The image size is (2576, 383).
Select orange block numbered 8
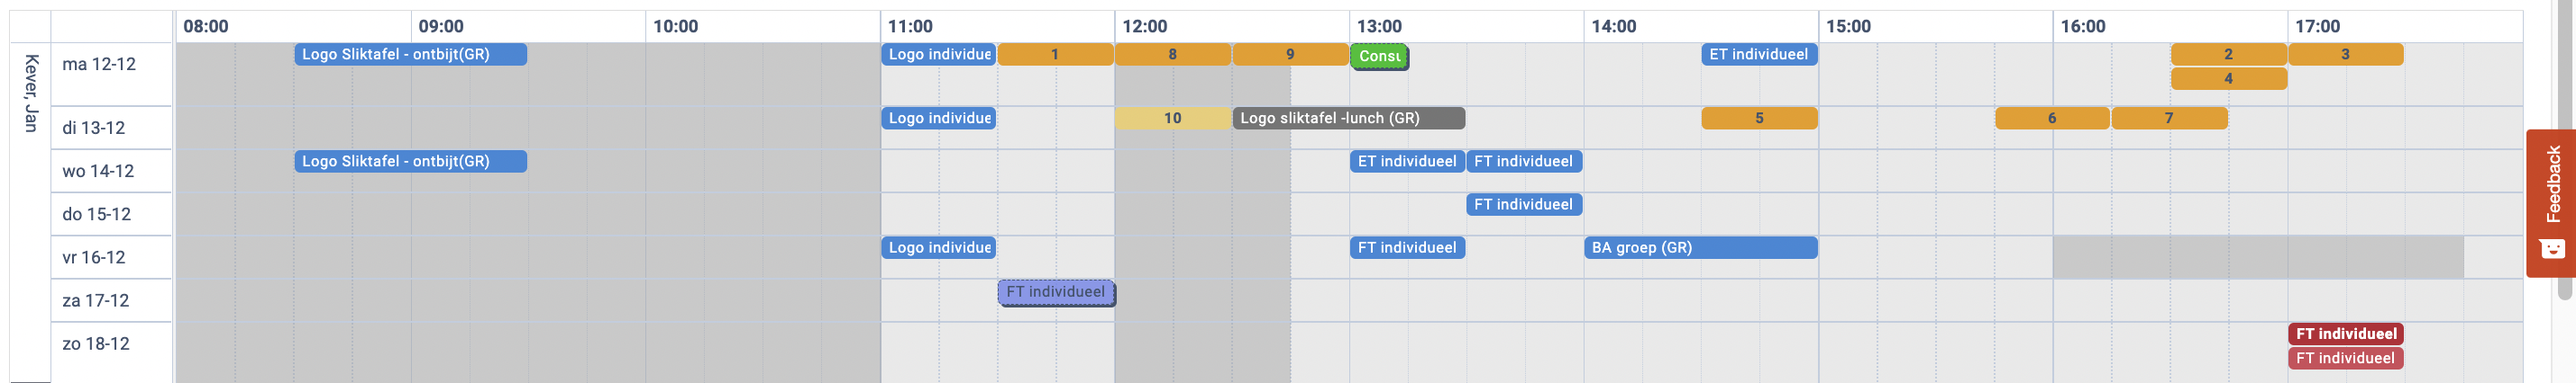tap(1173, 55)
